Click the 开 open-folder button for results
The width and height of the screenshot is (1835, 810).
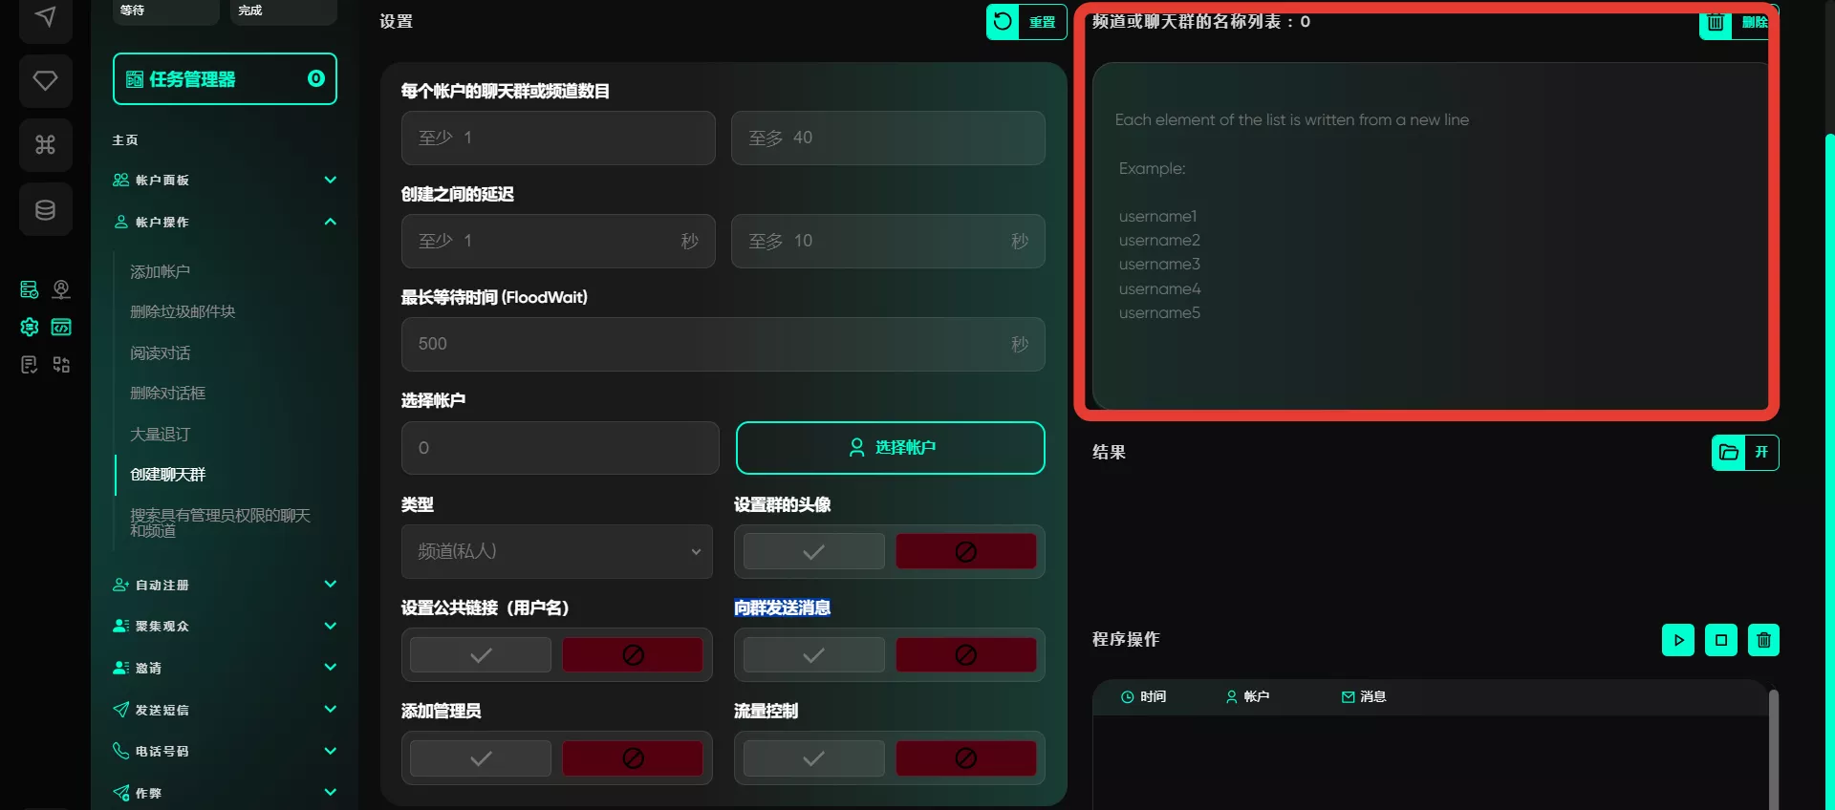[x=1745, y=453]
